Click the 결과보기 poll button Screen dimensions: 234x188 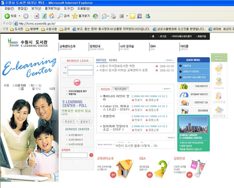[85, 121]
